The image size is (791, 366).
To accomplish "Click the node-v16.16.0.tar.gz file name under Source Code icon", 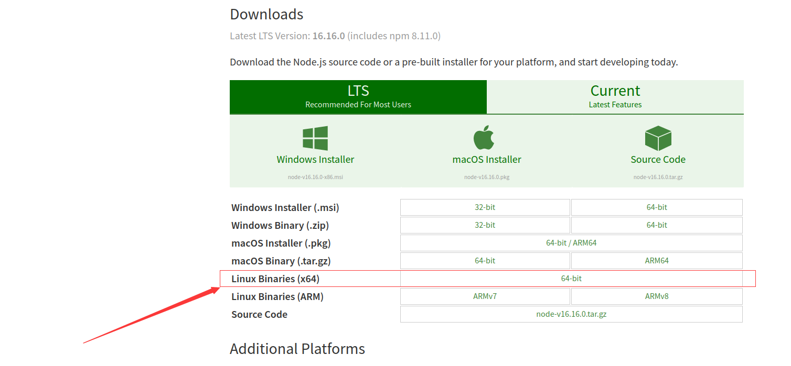I will point(658,177).
